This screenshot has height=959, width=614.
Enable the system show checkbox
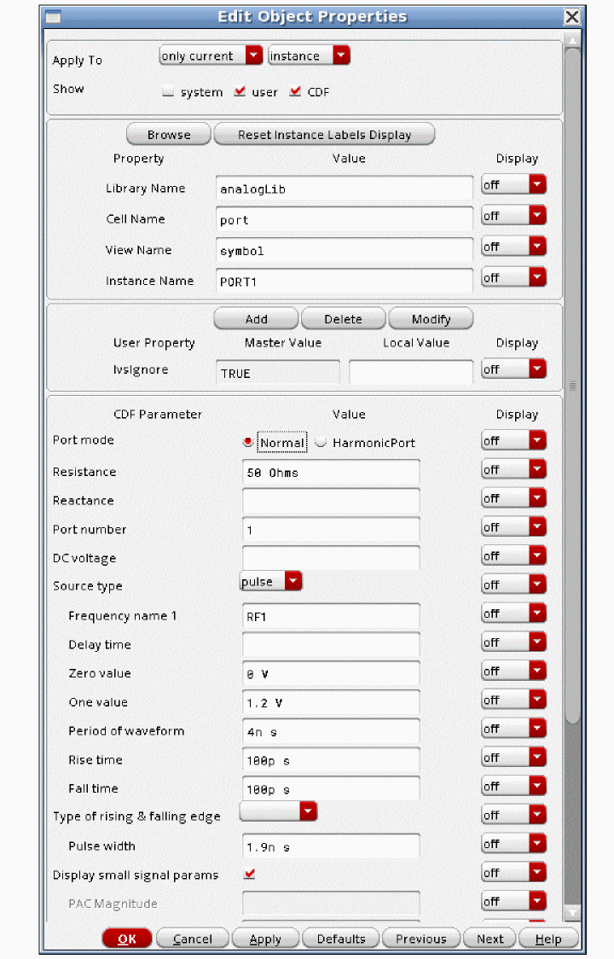point(168,92)
